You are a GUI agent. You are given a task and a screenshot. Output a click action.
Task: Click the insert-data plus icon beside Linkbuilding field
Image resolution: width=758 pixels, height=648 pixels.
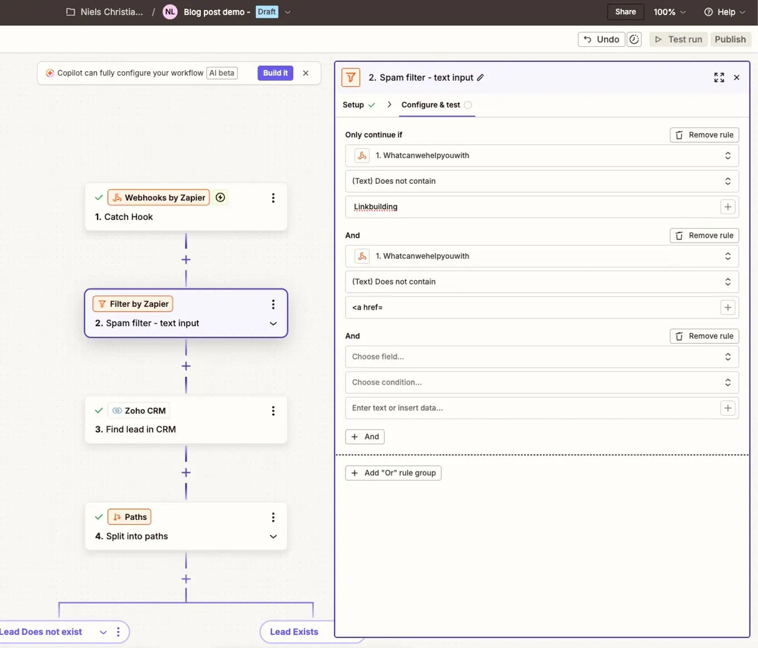(728, 207)
